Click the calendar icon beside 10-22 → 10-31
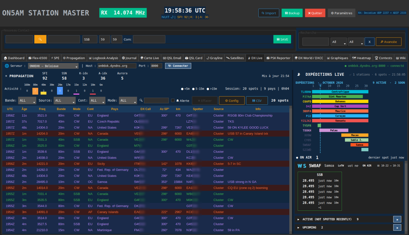 378,166
